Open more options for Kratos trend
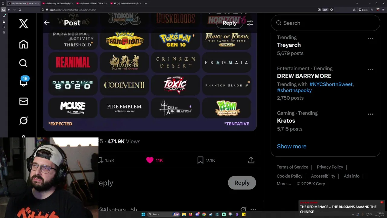 coord(370,114)
